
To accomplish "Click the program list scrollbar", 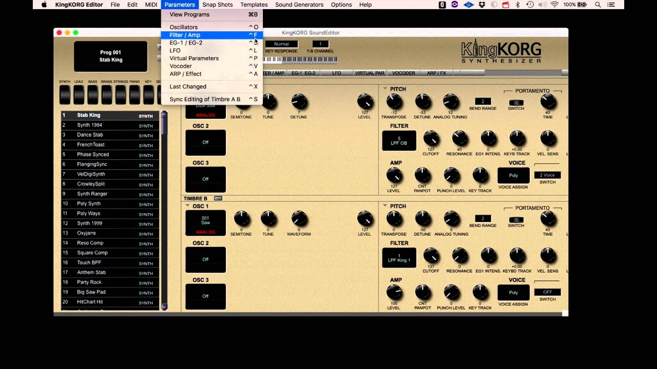I will tap(164, 210).
